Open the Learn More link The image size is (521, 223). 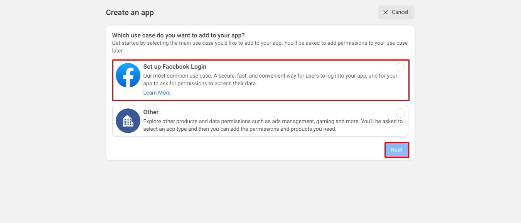(157, 93)
